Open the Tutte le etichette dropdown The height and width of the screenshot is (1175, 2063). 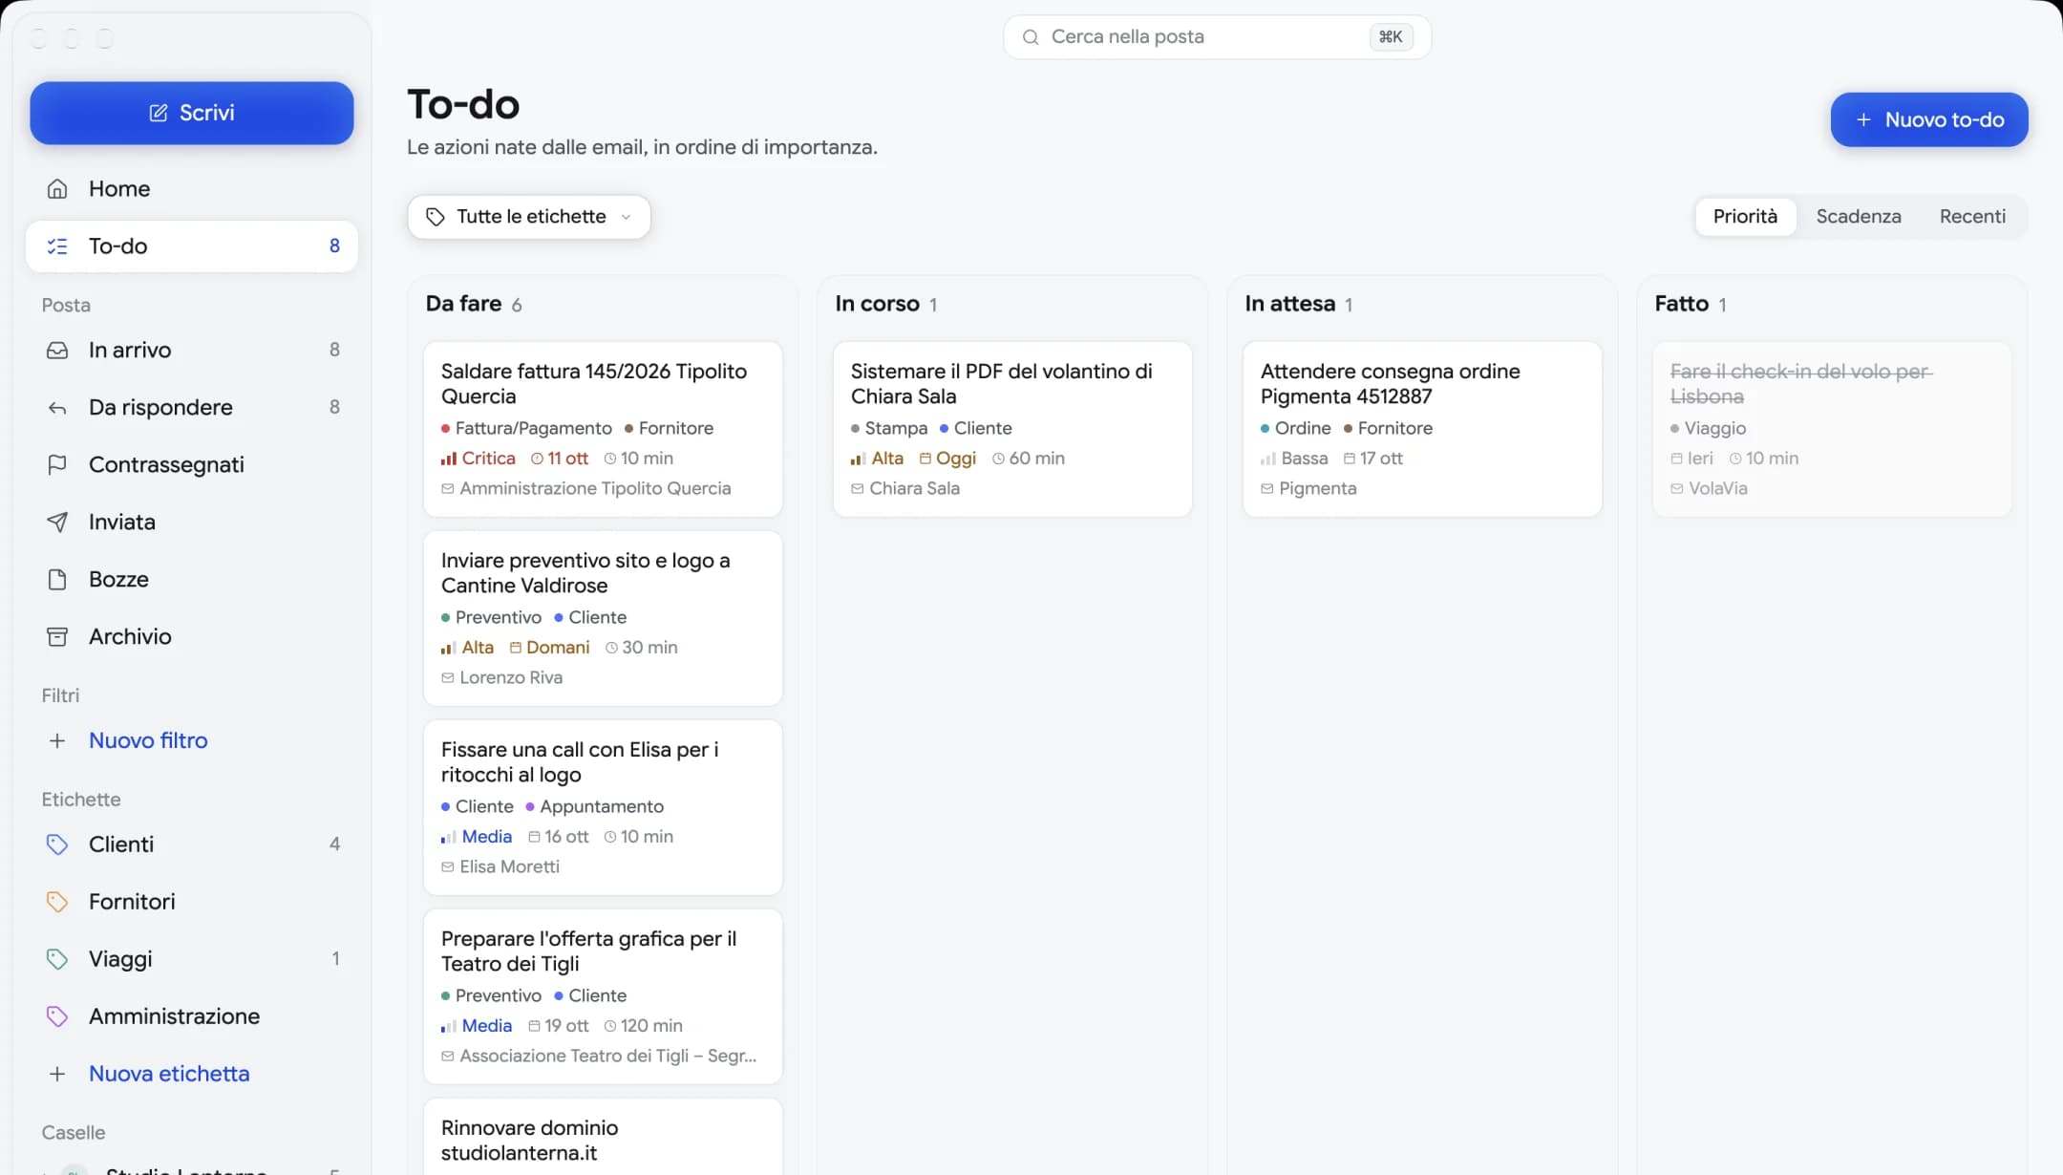(529, 217)
